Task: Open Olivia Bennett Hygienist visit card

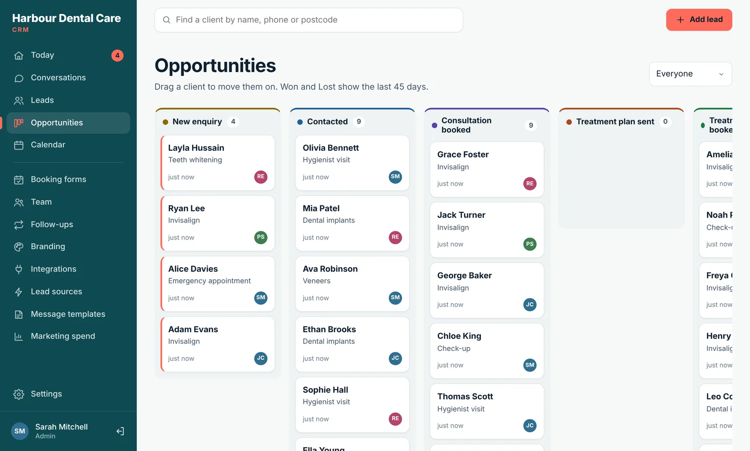Action: pyautogui.click(x=352, y=163)
